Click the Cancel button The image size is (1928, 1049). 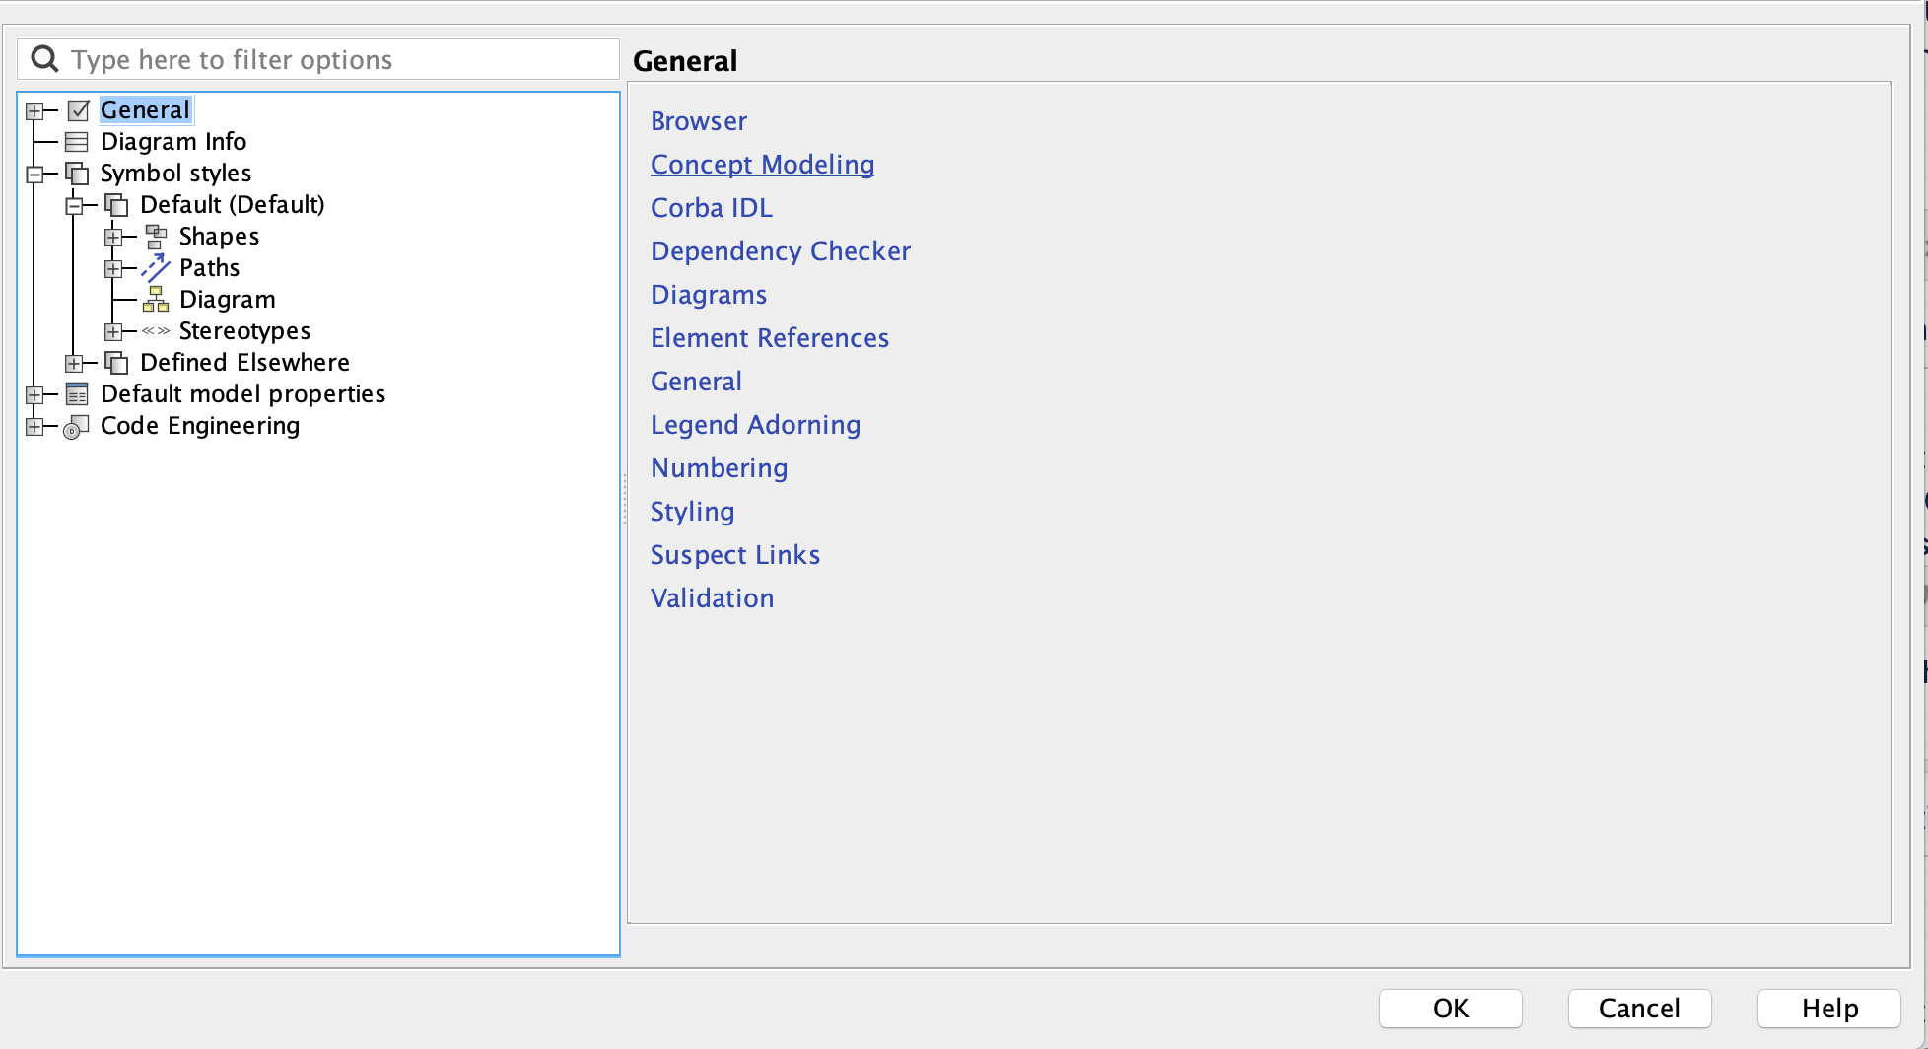pyautogui.click(x=1639, y=1009)
